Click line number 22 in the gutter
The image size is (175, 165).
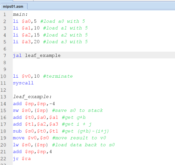click(x=3, y=159)
